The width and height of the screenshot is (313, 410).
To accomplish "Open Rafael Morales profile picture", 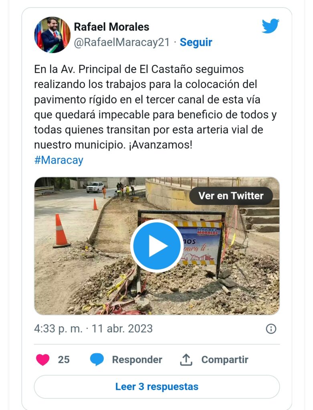I will (53, 35).
